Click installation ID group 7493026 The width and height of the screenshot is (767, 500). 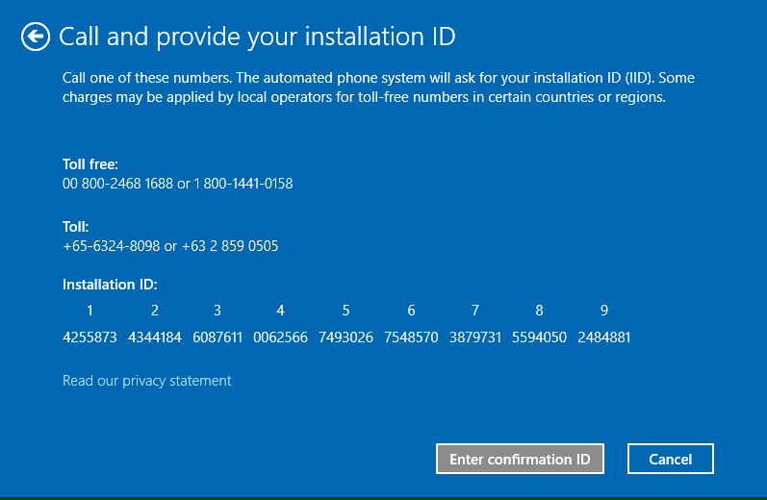pos(345,337)
